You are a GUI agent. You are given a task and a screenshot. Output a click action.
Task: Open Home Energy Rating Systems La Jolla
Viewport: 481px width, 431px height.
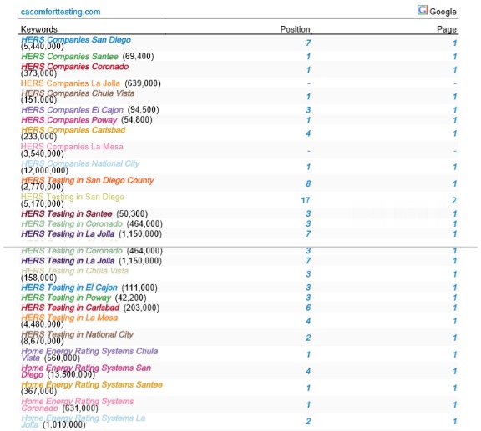84,421
